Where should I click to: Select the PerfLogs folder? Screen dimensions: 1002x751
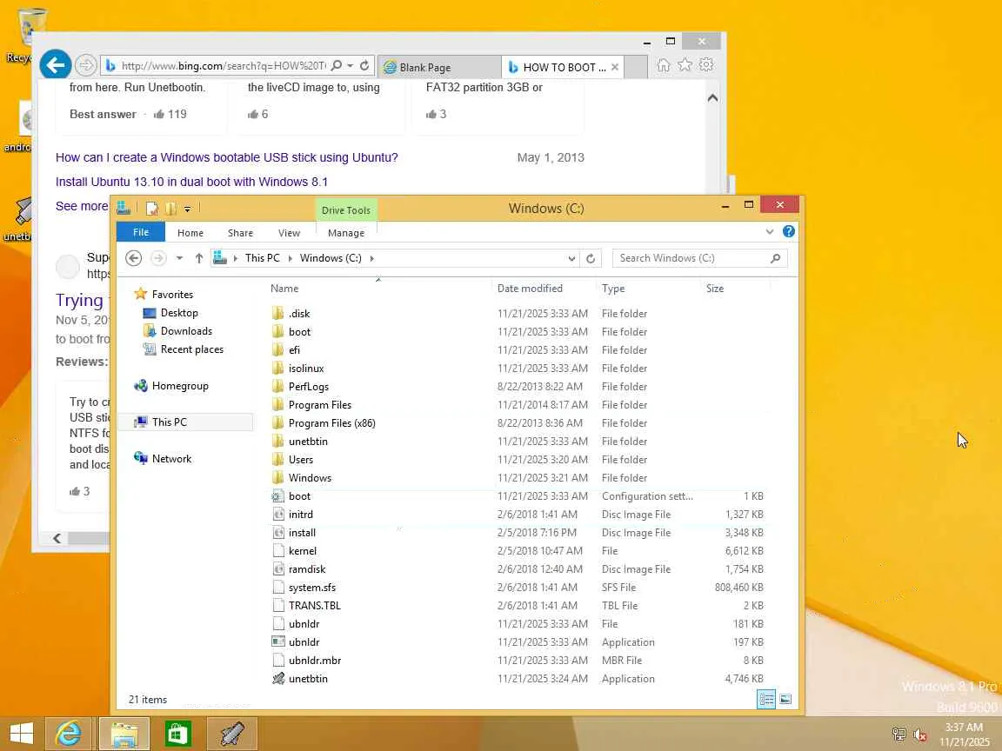point(309,386)
